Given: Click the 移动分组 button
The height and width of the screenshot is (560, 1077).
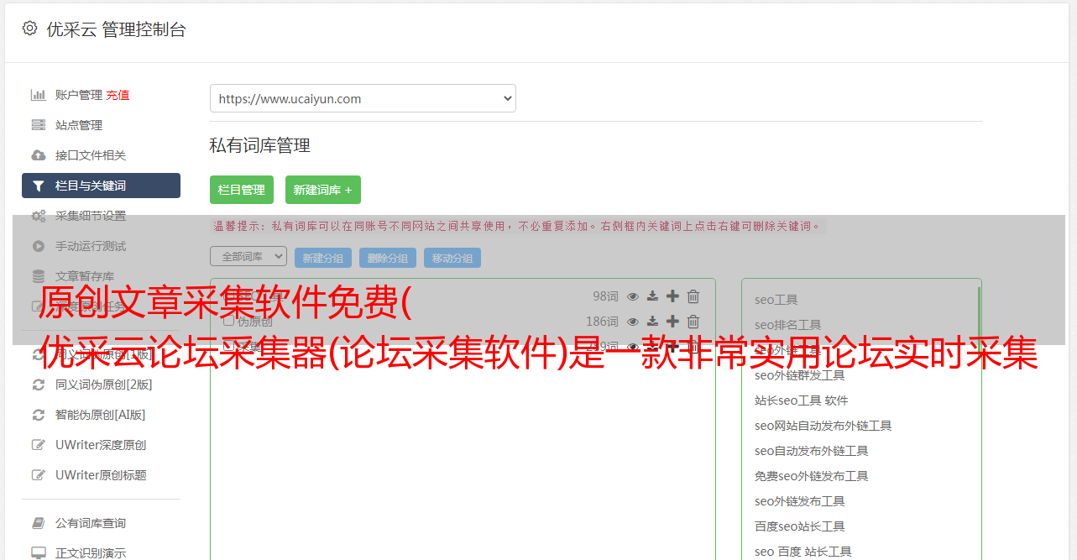Looking at the screenshot, I should click(452, 258).
